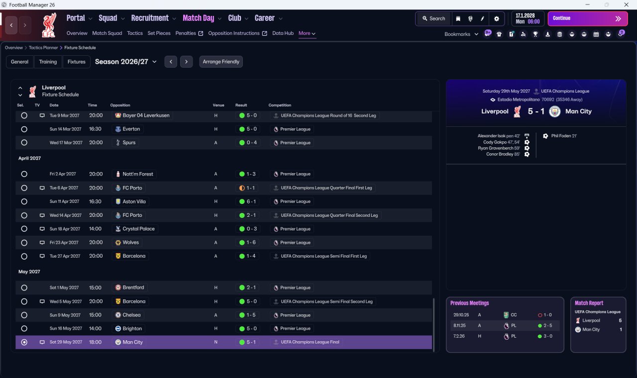637x378 pixels.
Task: Select the Bayer 04 Leverkusen fixture radio button
Action: (x=24, y=115)
